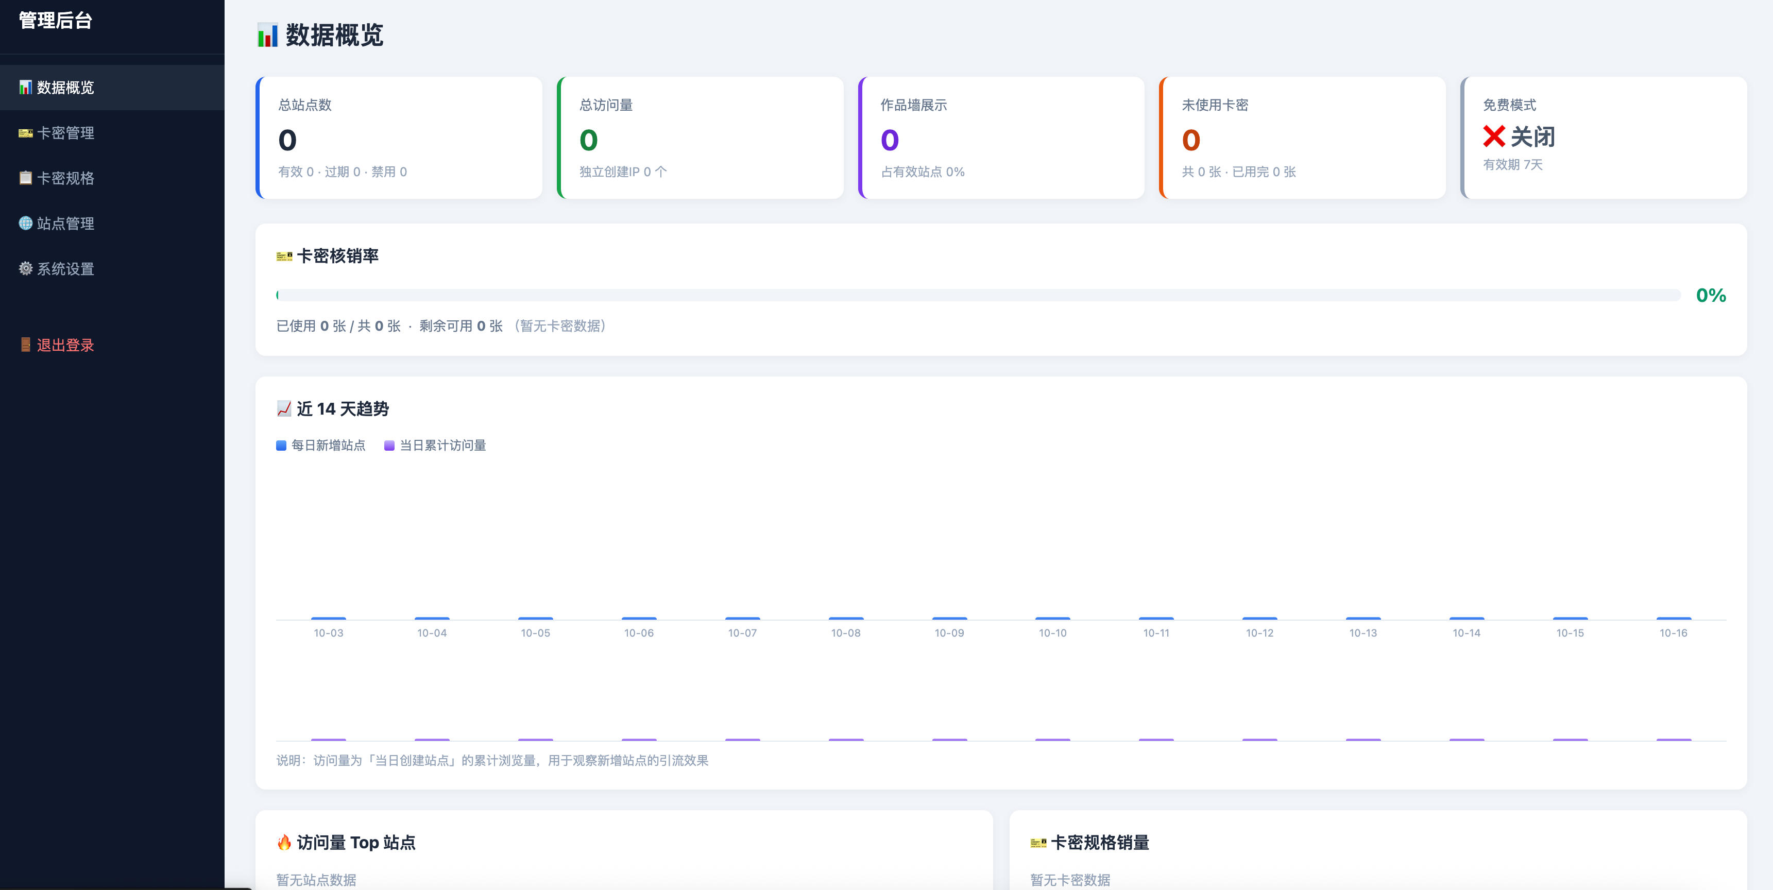Select the 总站点数 stat card
The image size is (1773, 890).
tap(399, 138)
